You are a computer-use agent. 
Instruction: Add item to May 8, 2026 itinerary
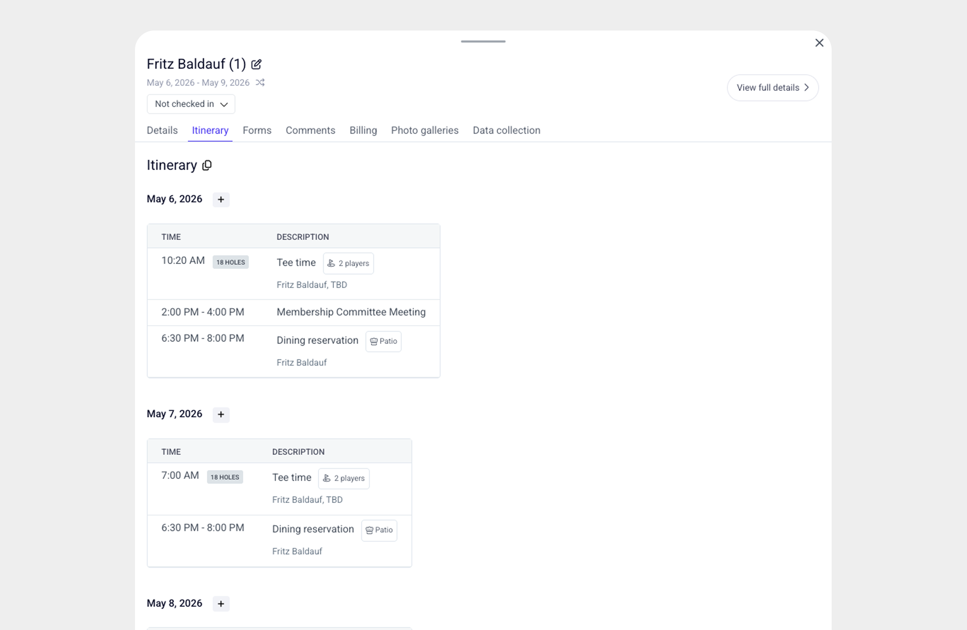[220, 603]
